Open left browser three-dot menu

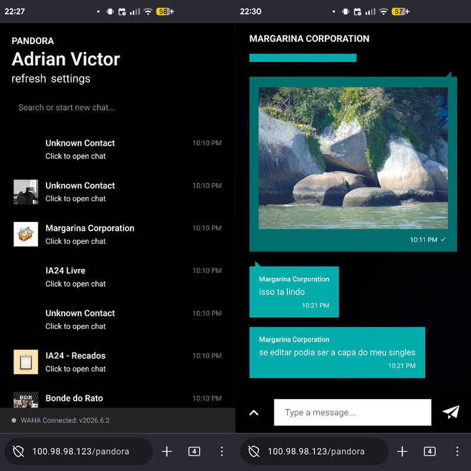[222, 451]
